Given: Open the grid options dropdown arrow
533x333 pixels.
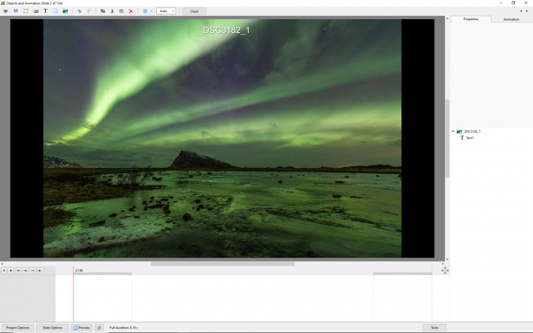Looking at the screenshot, I should [x=151, y=11].
